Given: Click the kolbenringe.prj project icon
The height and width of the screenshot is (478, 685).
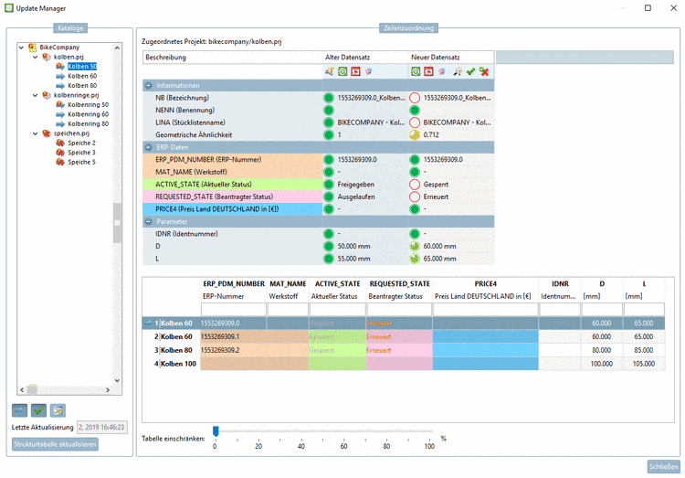Looking at the screenshot, I should (47, 95).
